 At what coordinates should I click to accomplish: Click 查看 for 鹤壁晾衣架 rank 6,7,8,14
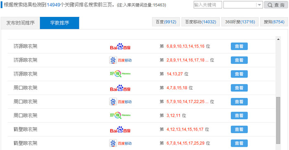(x=239, y=143)
